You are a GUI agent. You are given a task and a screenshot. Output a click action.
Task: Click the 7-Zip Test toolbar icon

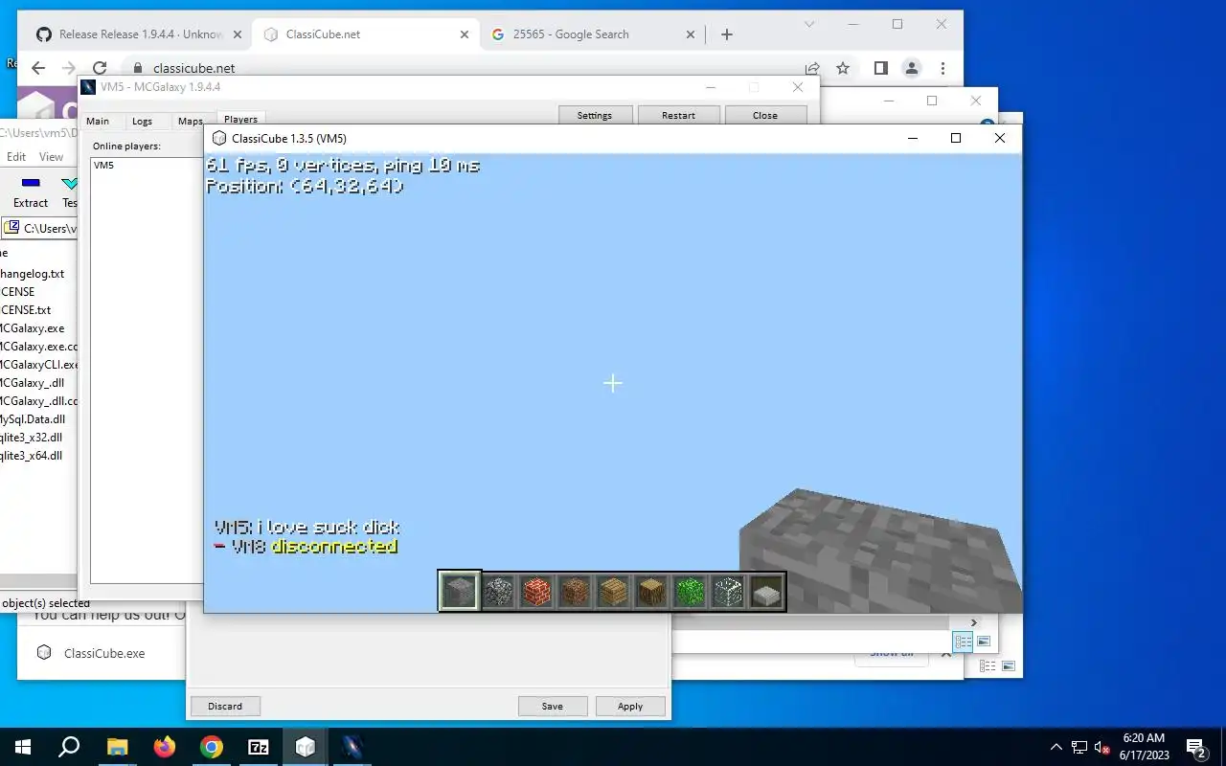(69, 183)
